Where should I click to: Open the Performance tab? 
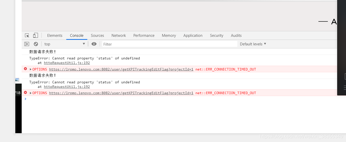pyautogui.click(x=144, y=36)
